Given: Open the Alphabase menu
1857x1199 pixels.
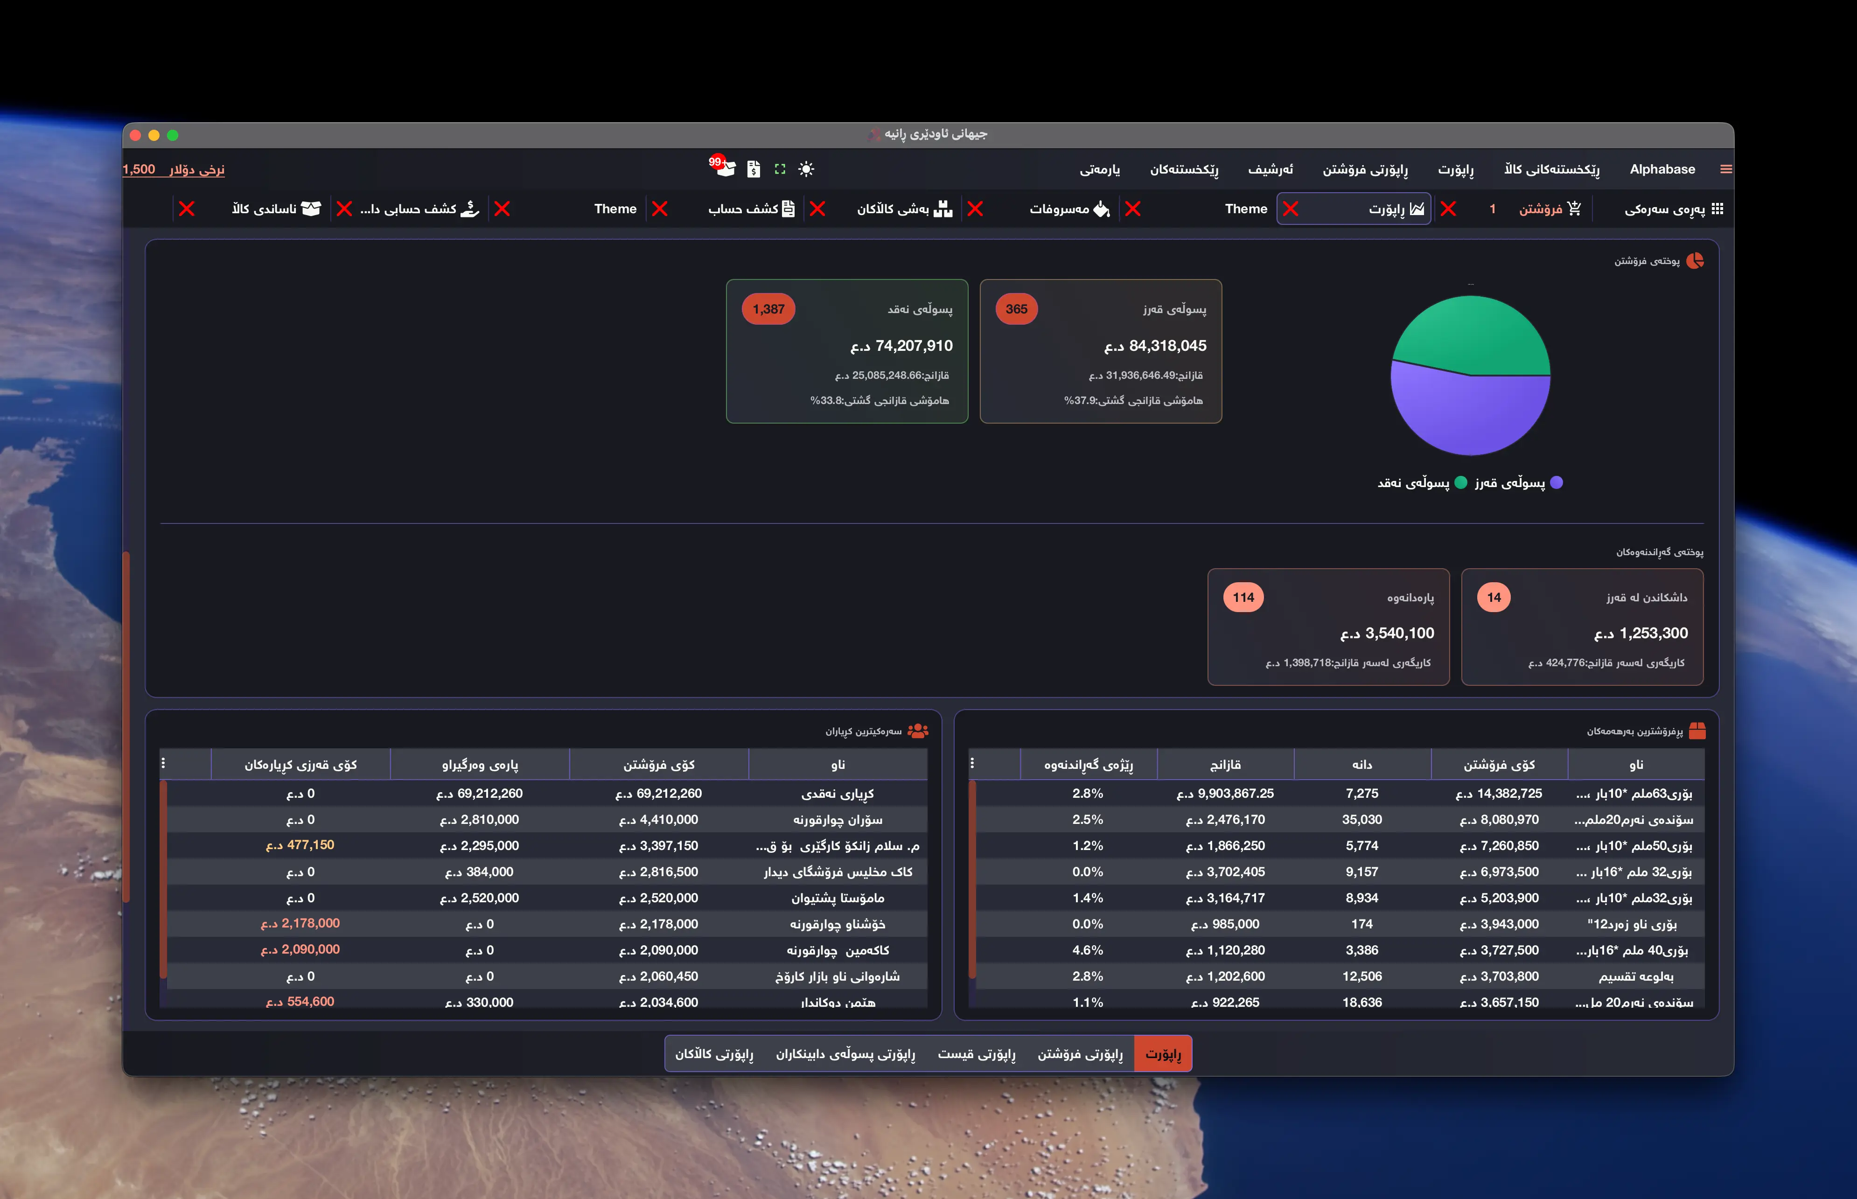Looking at the screenshot, I should [1662, 169].
